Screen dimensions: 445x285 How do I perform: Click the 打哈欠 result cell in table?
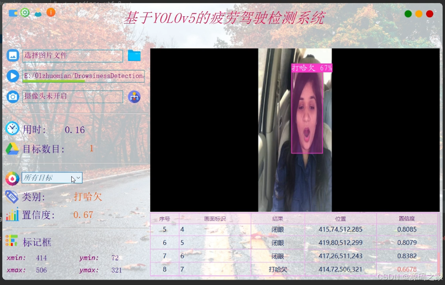[278, 269]
